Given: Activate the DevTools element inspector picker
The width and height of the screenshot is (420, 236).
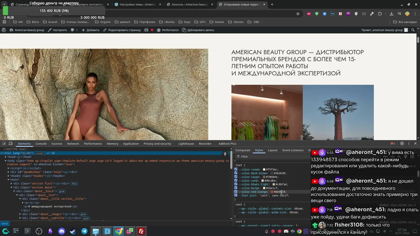Looking at the screenshot, I should click(4, 144).
